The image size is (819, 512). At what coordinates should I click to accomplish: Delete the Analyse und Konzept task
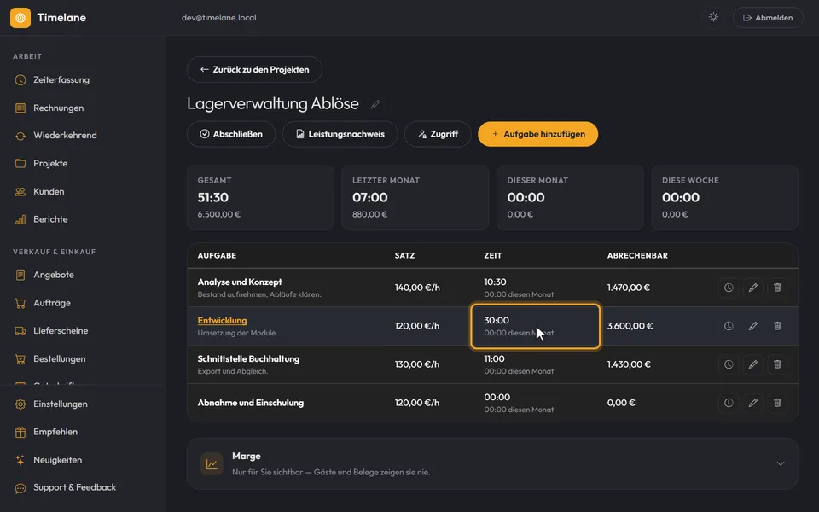pyautogui.click(x=777, y=288)
